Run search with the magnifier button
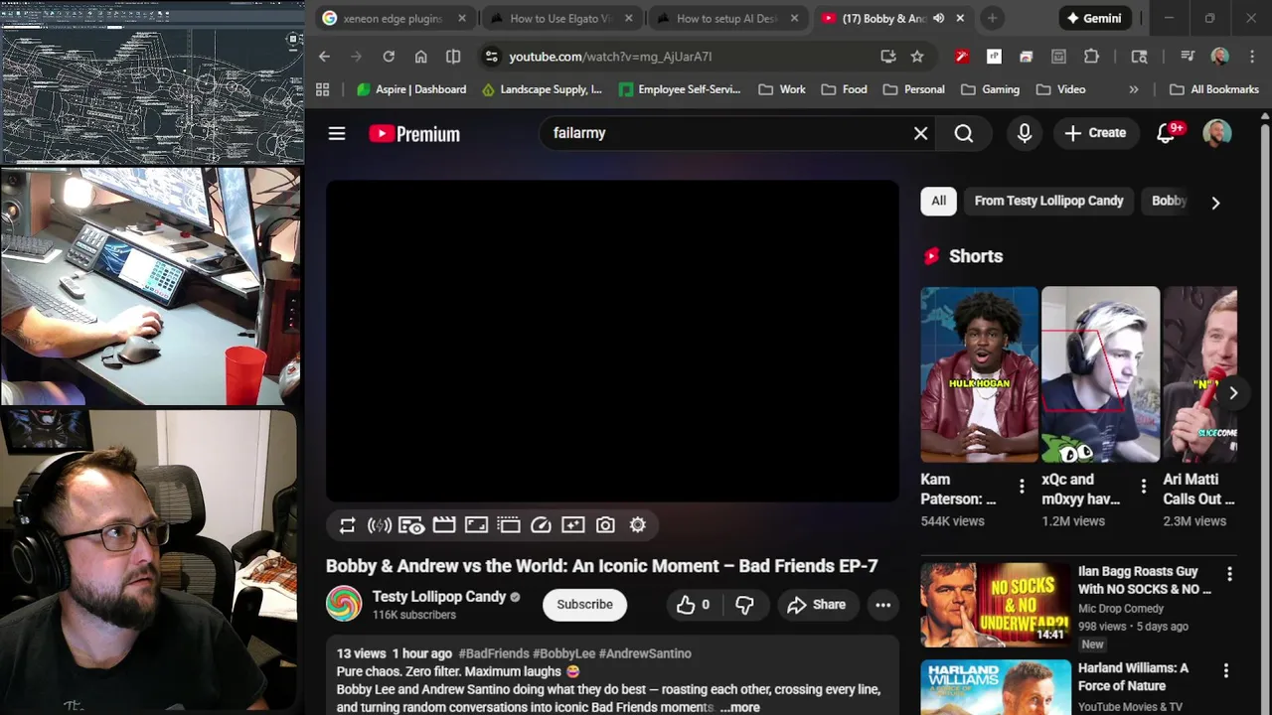This screenshot has width=1272, height=715. coord(964,133)
